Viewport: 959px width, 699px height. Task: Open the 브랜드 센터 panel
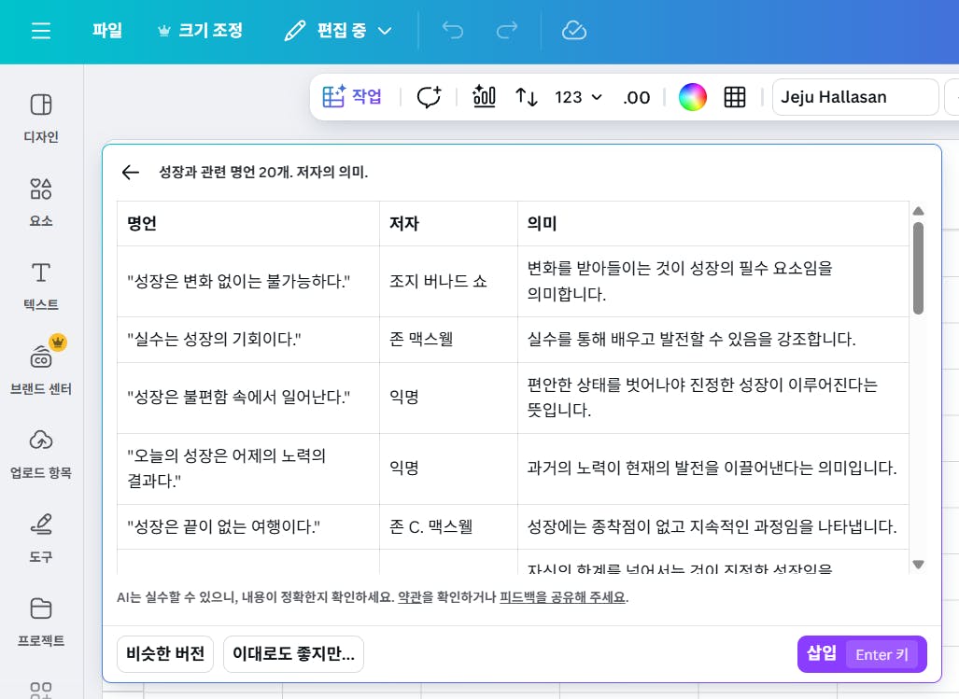coord(40,367)
